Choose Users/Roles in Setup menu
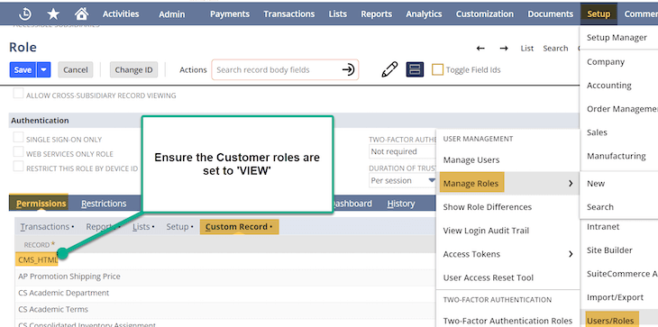 click(610, 321)
